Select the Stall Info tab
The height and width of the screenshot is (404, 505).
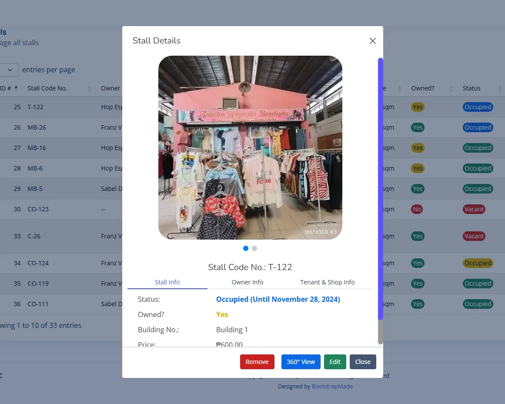(167, 282)
